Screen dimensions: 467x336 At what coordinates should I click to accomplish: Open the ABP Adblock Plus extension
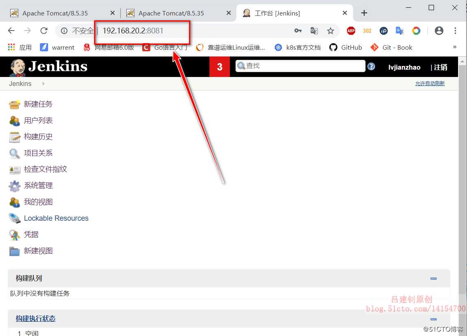(x=351, y=31)
